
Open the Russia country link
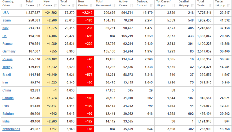pyautogui.click(x=7, y=59)
